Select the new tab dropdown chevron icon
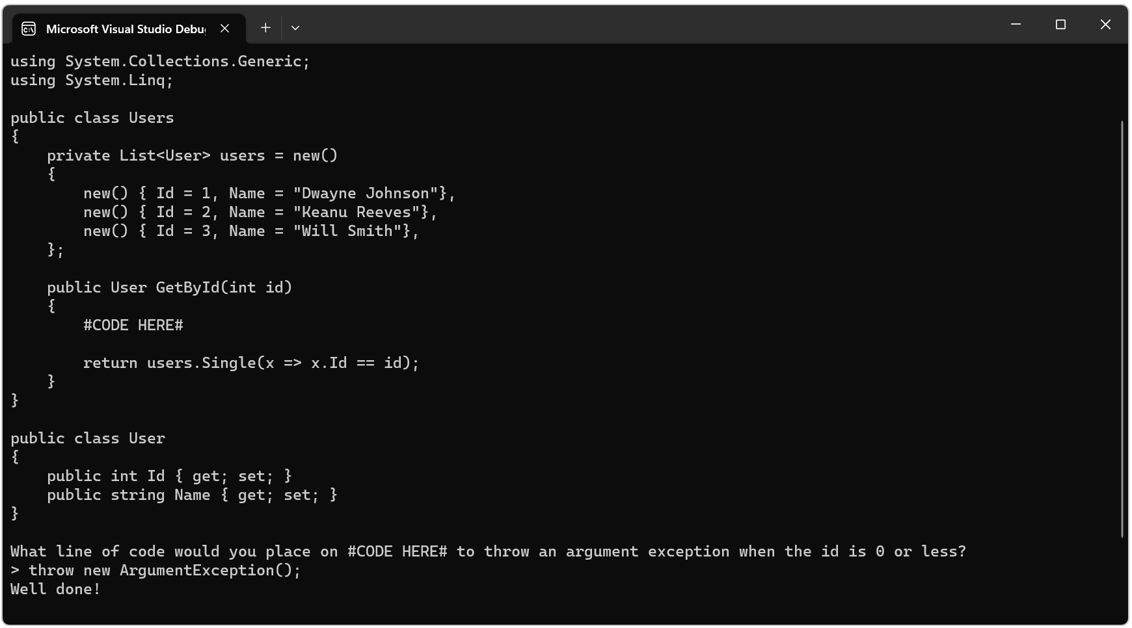Viewport: 1132px width, 628px height. point(295,28)
